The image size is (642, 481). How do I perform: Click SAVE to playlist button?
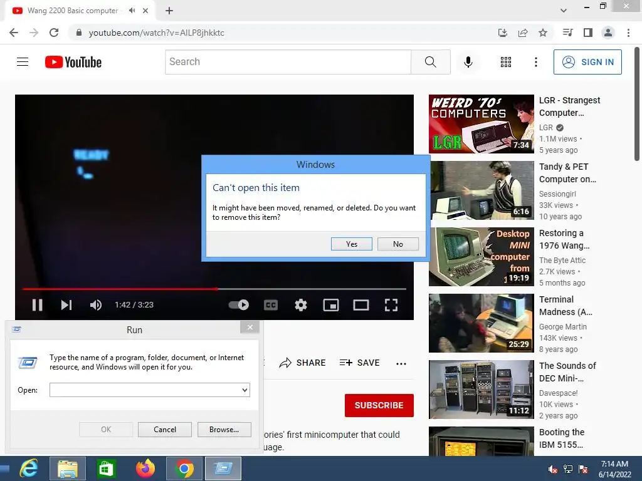point(359,363)
